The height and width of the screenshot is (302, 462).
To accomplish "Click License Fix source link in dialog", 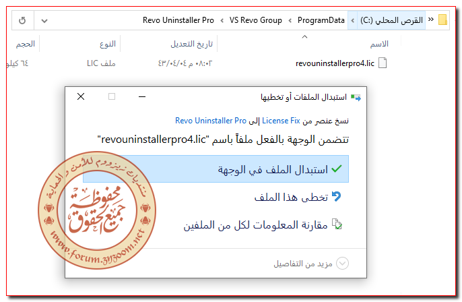I will point(281,121).
